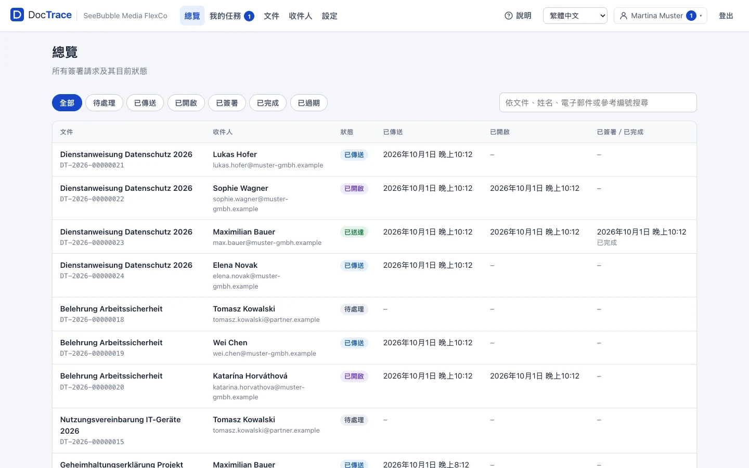Click the DocTrace logo icon
Screen dimensions: 749x468
click(17, 15)
